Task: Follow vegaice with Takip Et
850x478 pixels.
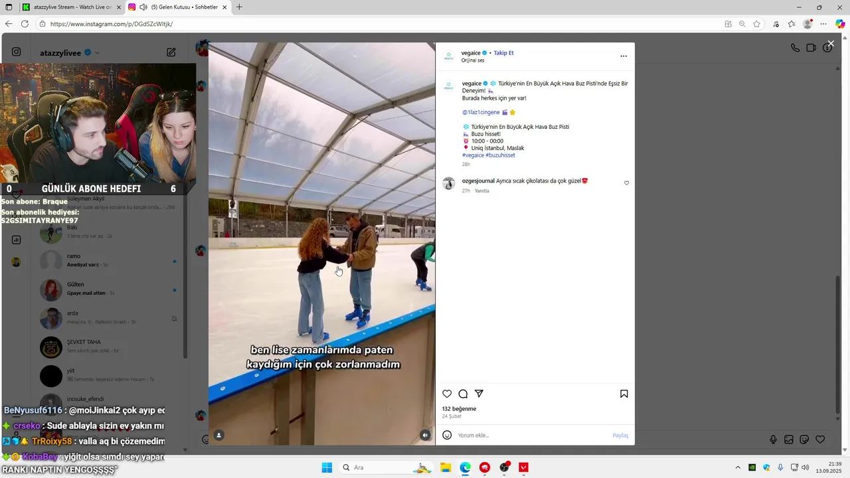Action: coord(503,53)
